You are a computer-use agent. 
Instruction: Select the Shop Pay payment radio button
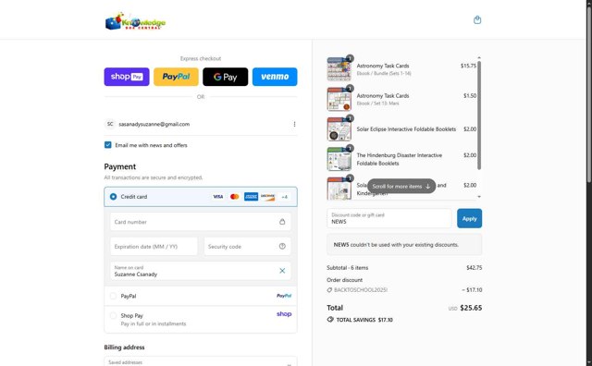(113, 315)
